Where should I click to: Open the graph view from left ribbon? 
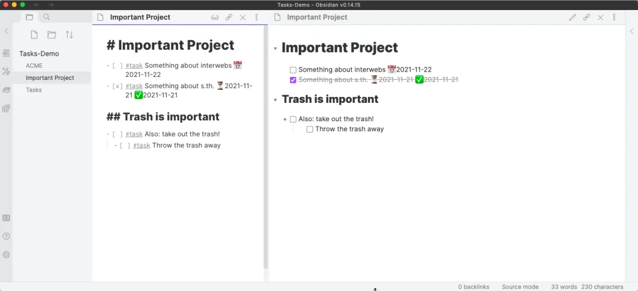6,72
